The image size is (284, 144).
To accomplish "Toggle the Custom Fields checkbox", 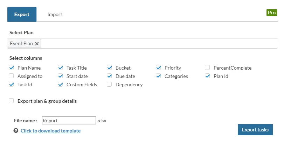I will 60,85.
